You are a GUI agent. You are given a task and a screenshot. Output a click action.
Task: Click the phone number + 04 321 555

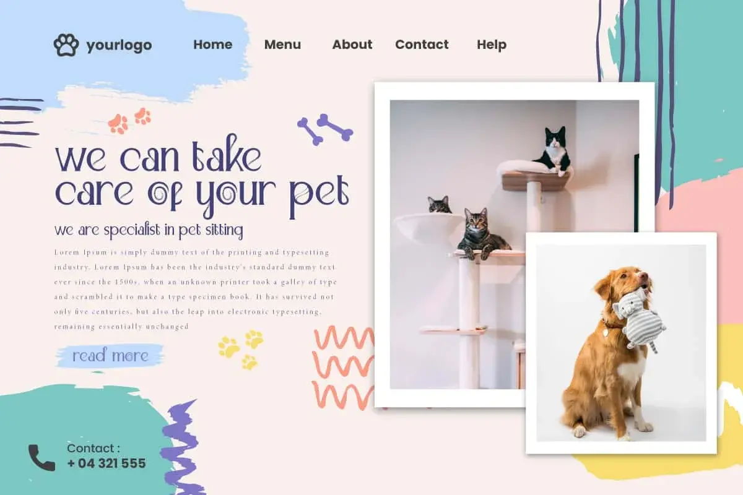pyautogui.click(x=106, y=463)
